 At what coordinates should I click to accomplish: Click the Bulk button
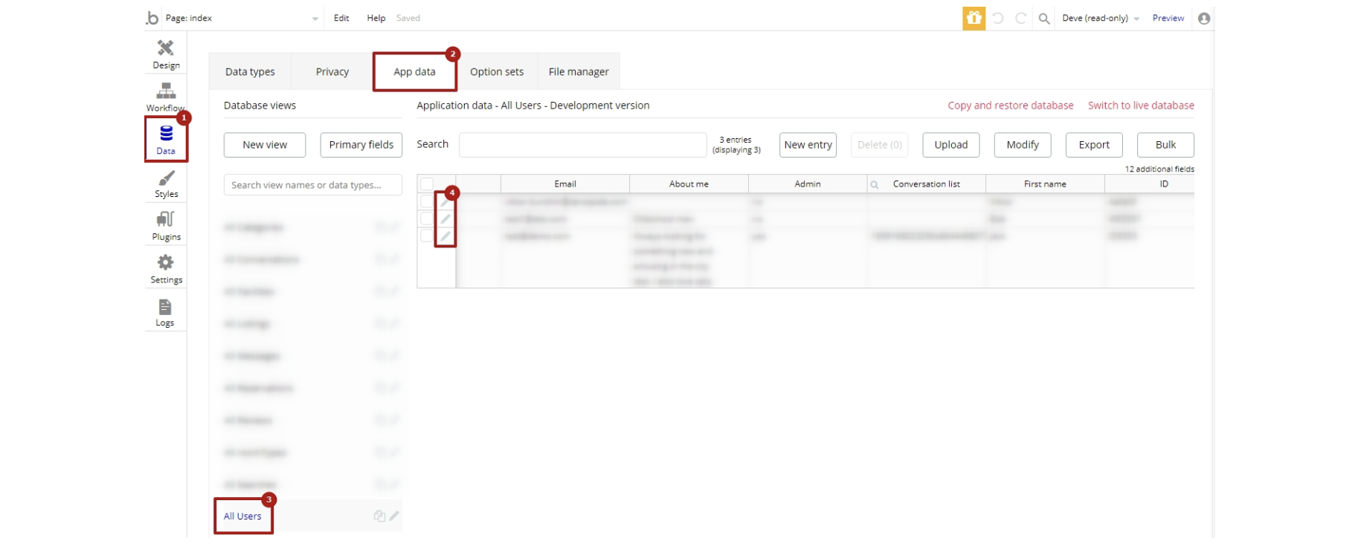[x=1165, y=145]
